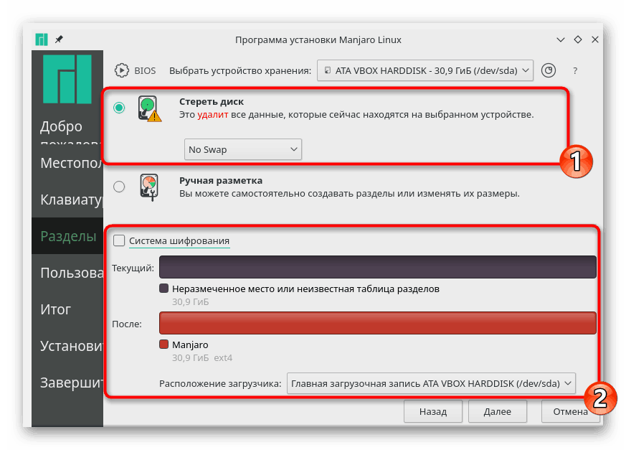Click the unallocated space legend label
The width and height of the screenshot is (626, 450).
click(x=305, y=289)
